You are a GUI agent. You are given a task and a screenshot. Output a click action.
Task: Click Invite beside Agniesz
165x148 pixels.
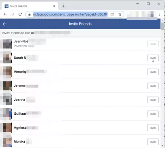pos(153,128)
